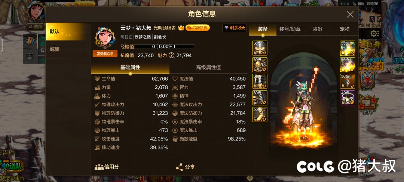Close the 角色信息 window

click(350, 15)
